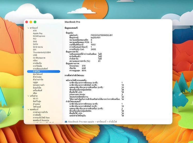Select ตัวควบคุม in the sidebar
The image size is (193, 143).
pos(37,77)
